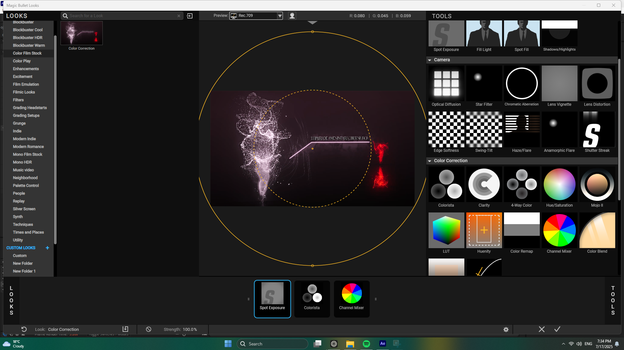
Task: Open the Film Emulation category
Action: (26, 84)
